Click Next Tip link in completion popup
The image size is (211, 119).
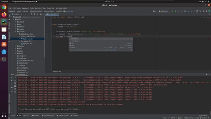click(113, 50)
